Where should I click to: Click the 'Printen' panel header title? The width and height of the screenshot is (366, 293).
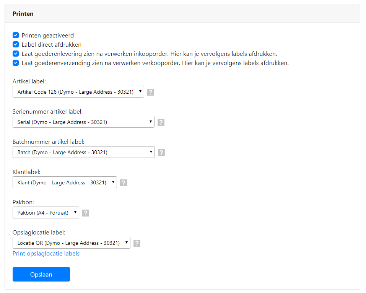click(23, 14)
